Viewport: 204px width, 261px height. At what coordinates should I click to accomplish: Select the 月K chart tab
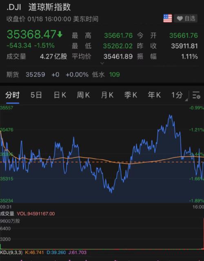[107, 95]
